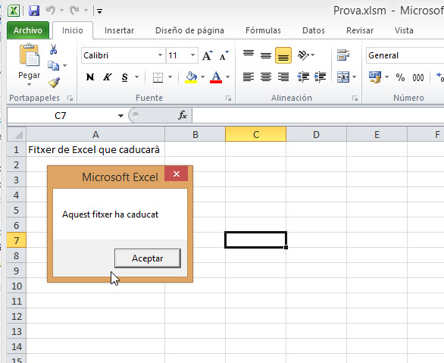Viewport: 444px width, 363px height.
Task: Switch to the Datos tab
Action: pyautogui.click(x=314, y=30)
